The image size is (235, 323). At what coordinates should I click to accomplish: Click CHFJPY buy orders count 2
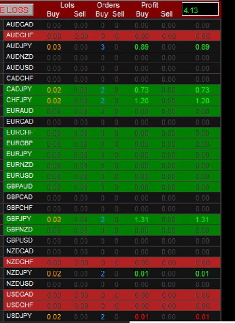pos(103,101)
